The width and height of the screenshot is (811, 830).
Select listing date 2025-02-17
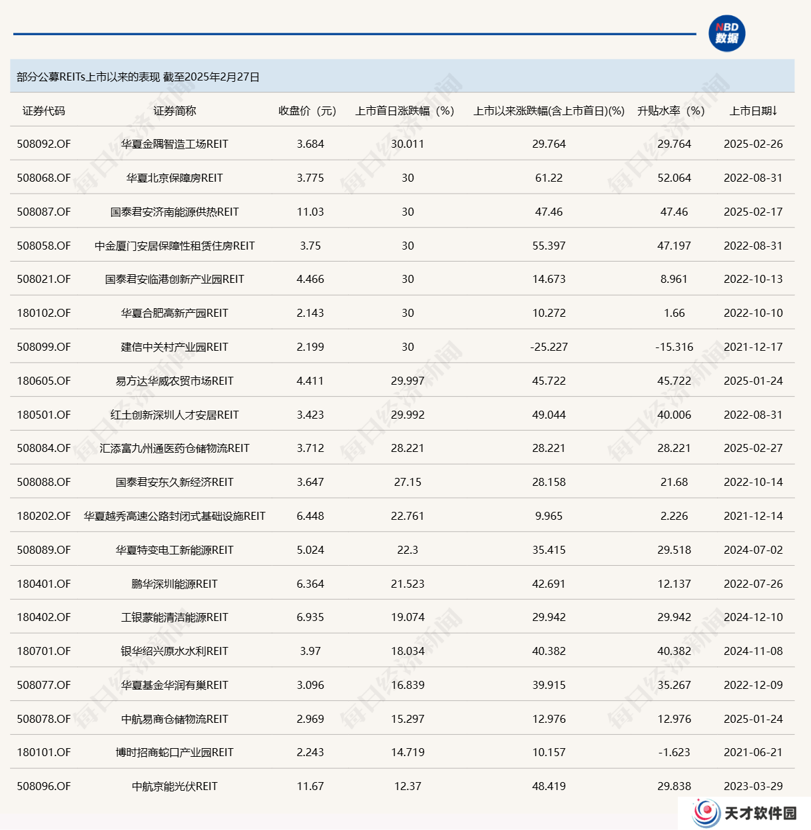point(753,212)
